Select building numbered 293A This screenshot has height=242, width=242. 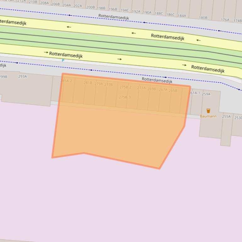point(23,76)
